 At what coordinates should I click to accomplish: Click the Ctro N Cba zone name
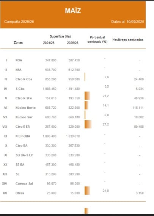click(x=24, y=79)
